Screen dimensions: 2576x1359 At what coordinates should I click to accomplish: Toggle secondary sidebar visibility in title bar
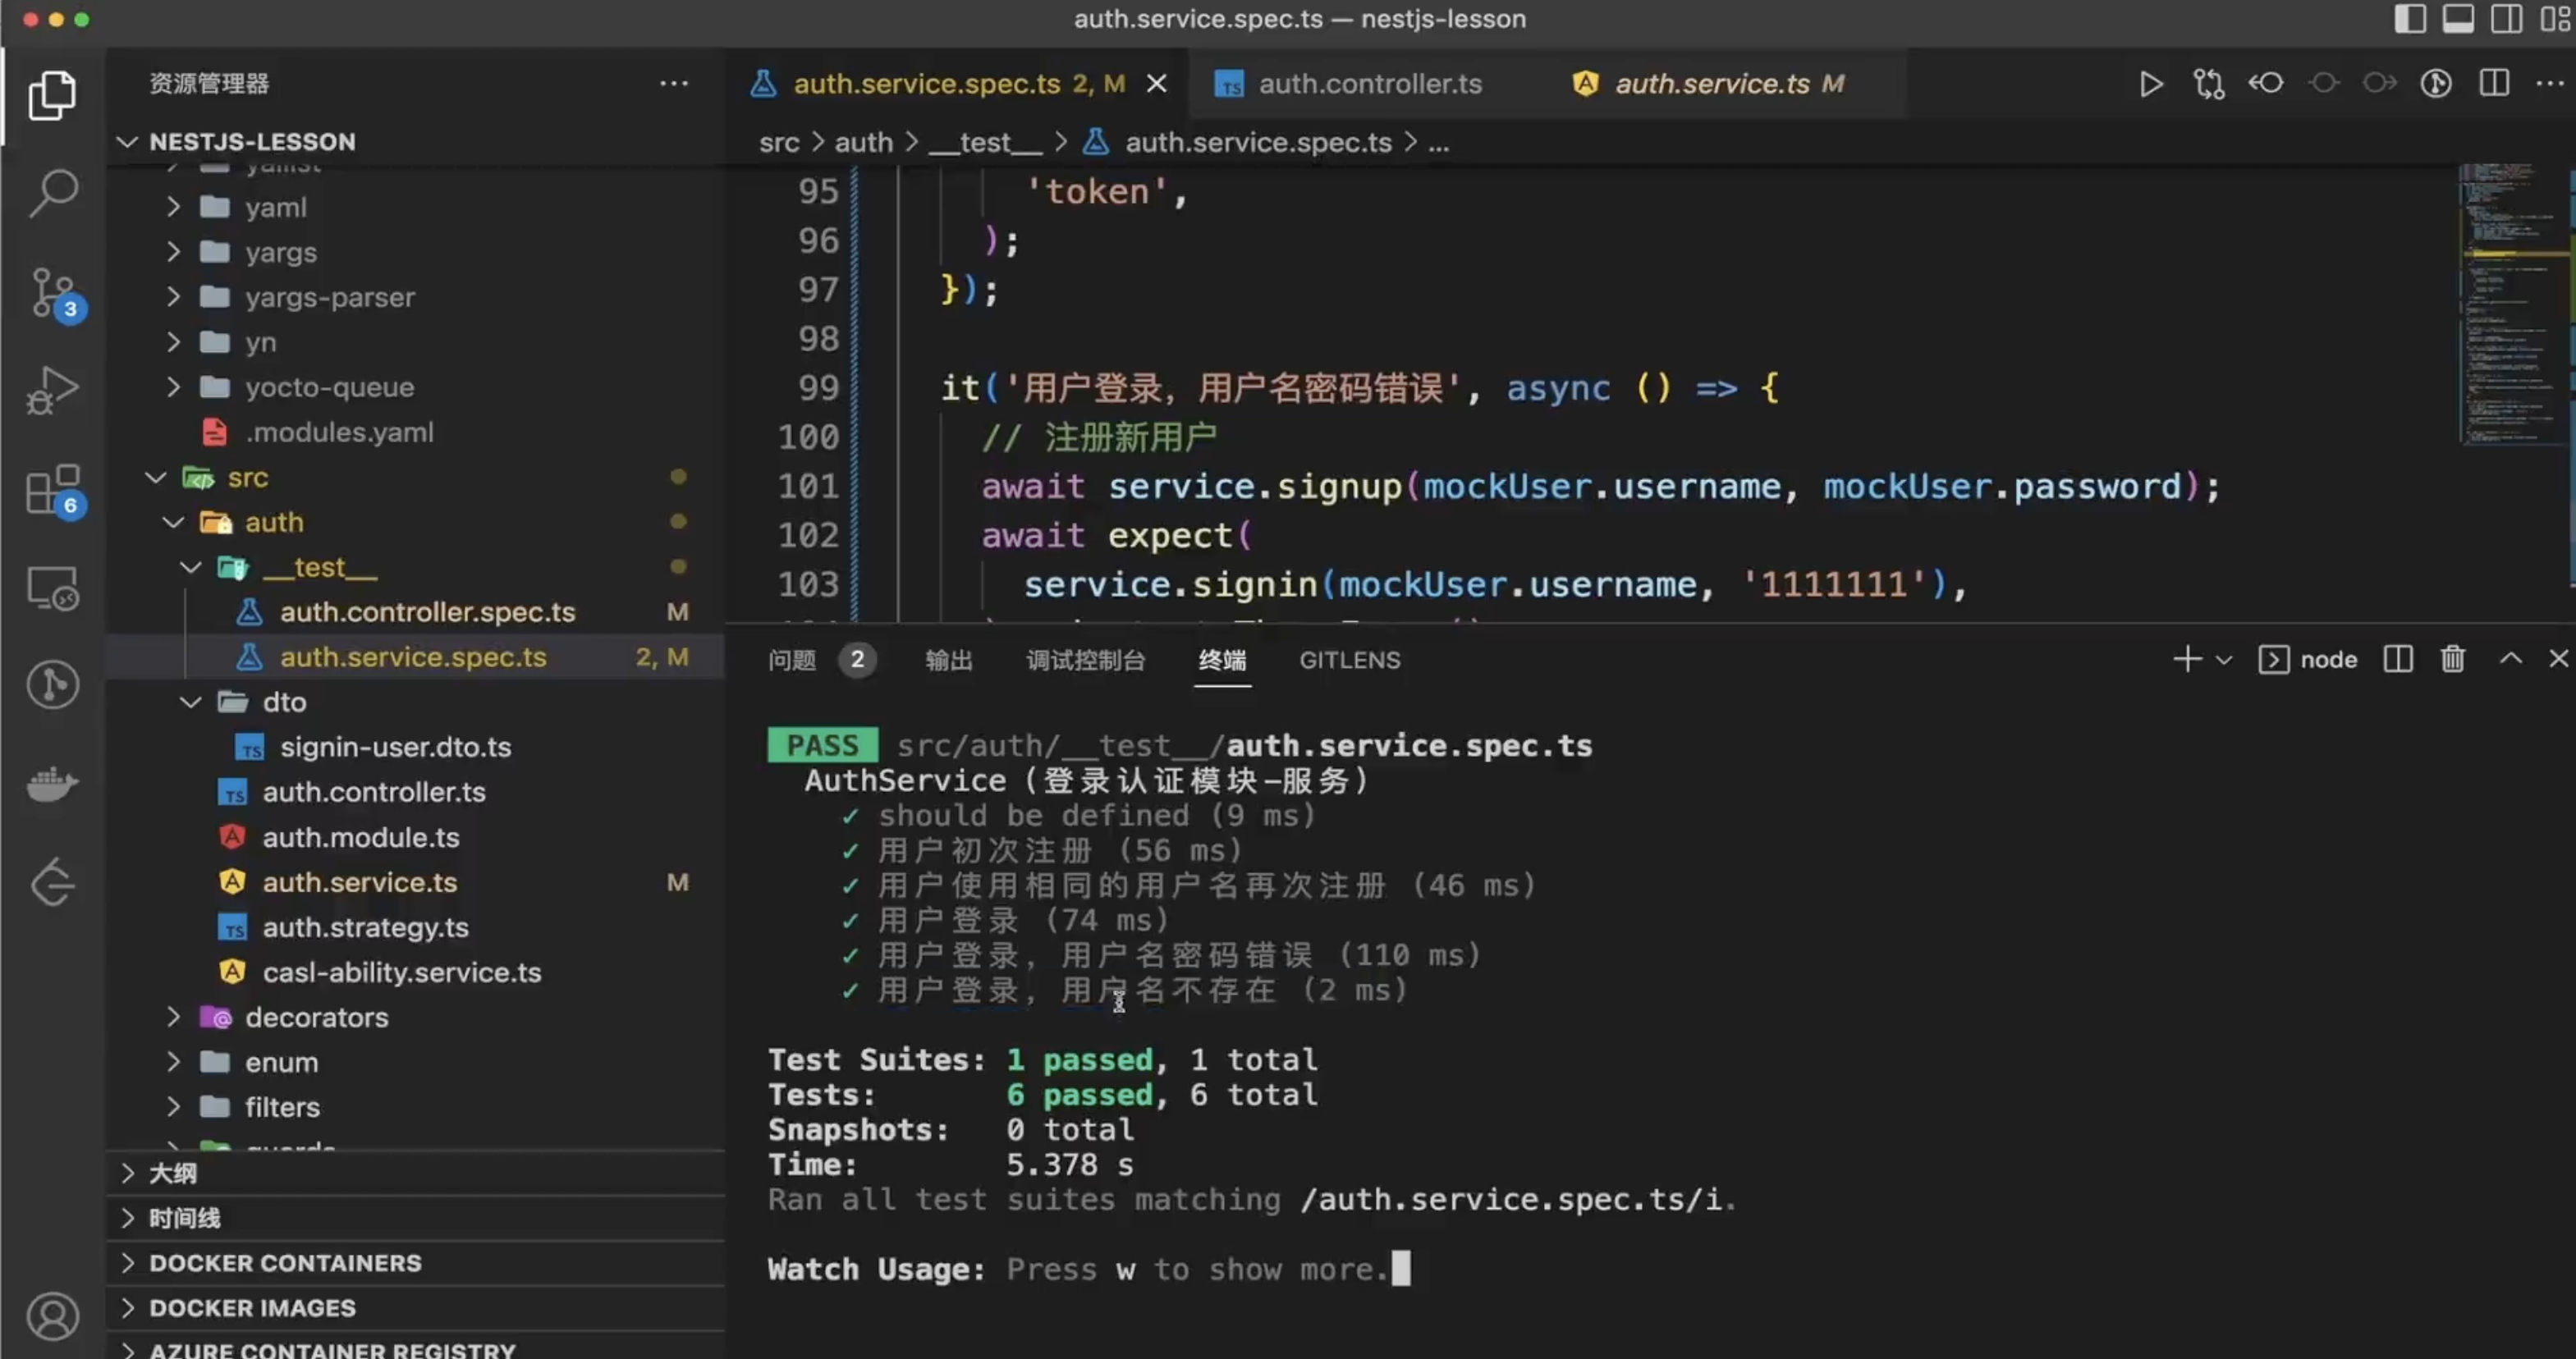pyautogui.click(x=2505, y=19)
